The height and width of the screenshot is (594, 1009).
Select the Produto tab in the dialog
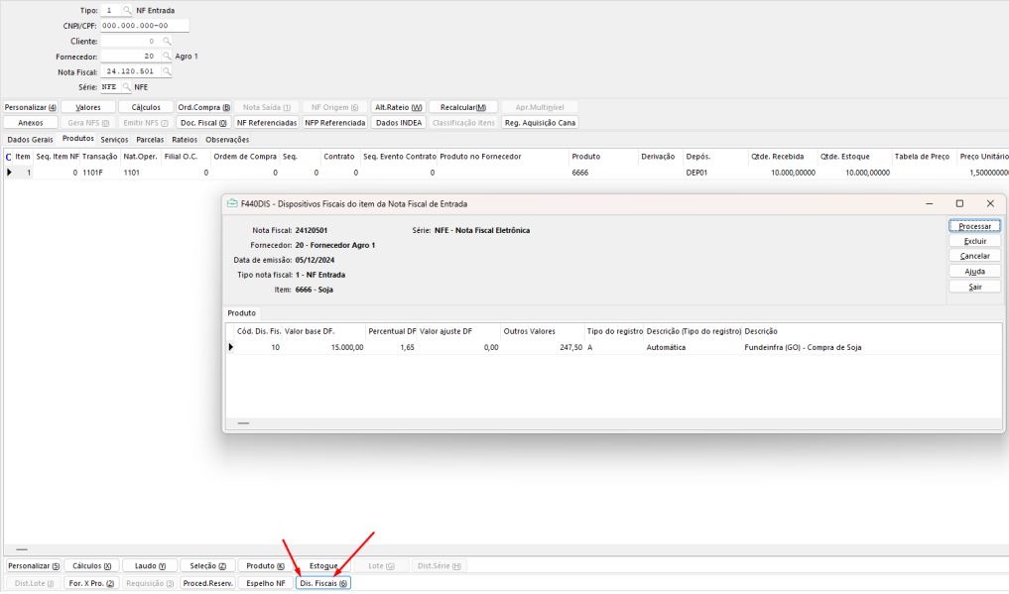point(241,313)
